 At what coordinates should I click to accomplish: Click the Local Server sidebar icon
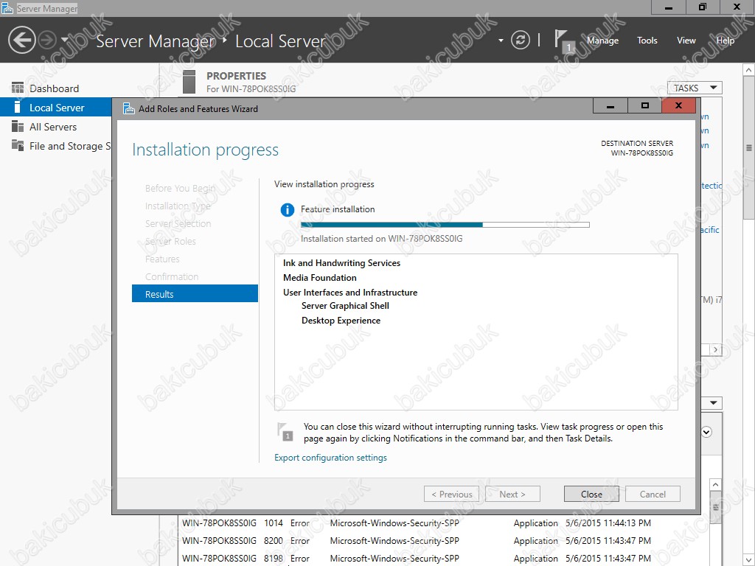pyautogui.click(x=18, y=108)
